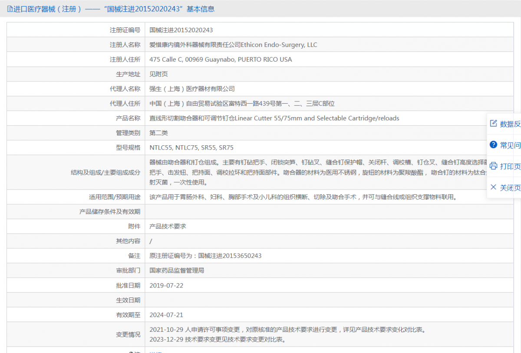Image resolution: width=521 pixels, height=353 pixels.
Task: Select approving body 国家药品监督管理局
Action: pos(177,271)
